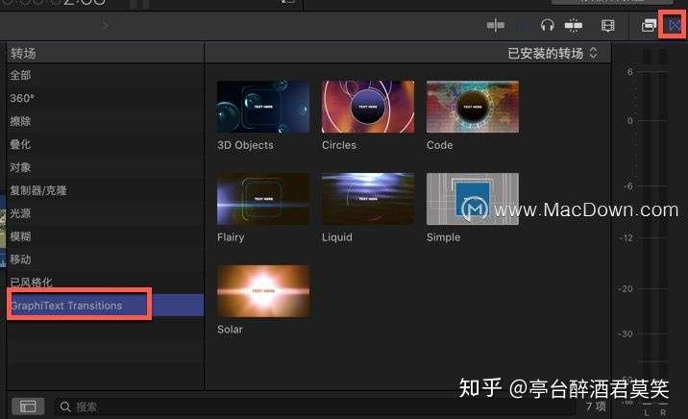Toggle video skimming in the timeline toolbar
688x419 pixels.
point(496,25)
